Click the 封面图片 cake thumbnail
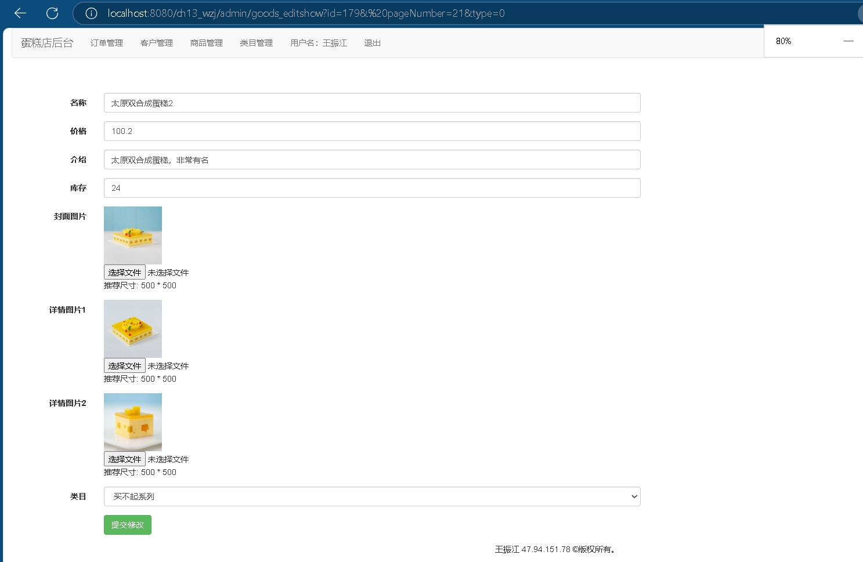Image resolution: width=863 pixels, height=562 pixels. click(x=133, y=235)
